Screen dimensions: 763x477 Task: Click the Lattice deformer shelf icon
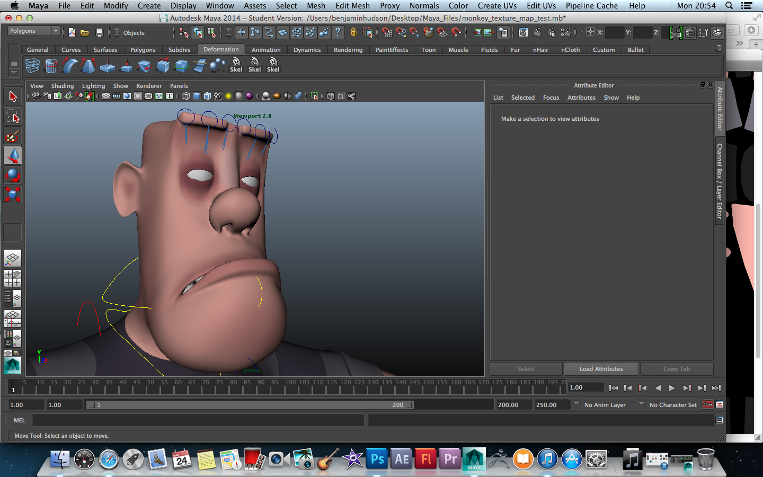(32, 66)
